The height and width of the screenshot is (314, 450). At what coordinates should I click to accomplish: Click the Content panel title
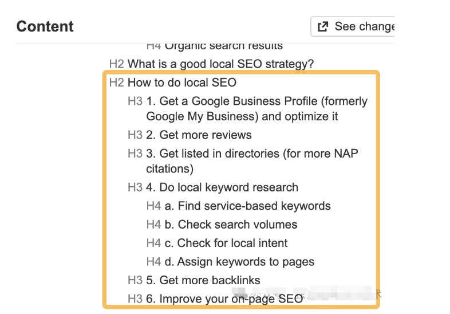(x=45, y=27)
